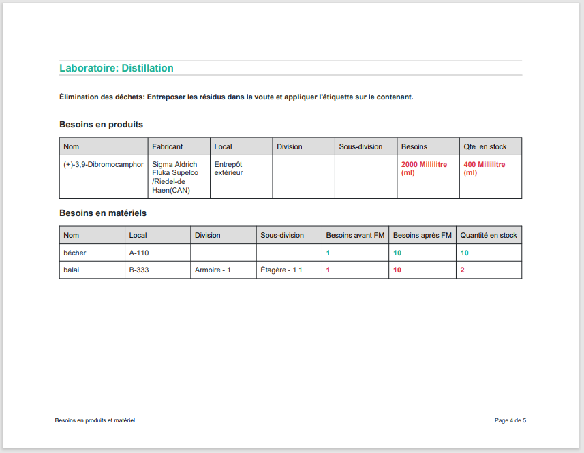Click the 'Besoins en produits et matériel' footer text

coord(95,420)
